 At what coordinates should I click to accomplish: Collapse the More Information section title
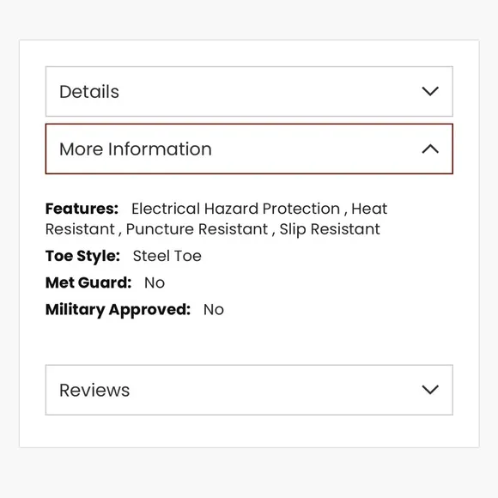pyautogui.click(x=136, y=149)
